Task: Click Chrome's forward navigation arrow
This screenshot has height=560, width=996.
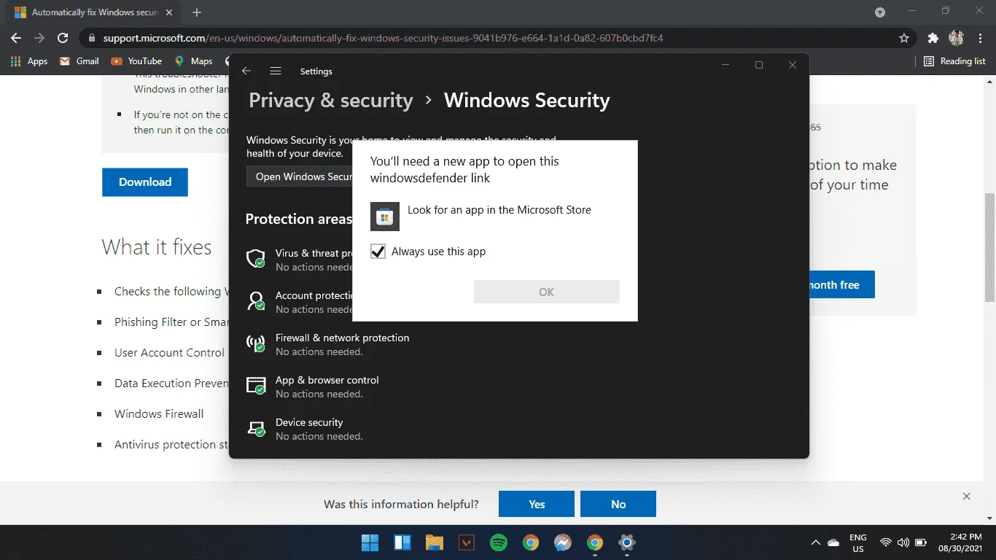Action: click(x=39, y=38)
